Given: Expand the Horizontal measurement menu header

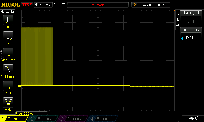Looking at the screenshot, I should (x=8, y=12).
